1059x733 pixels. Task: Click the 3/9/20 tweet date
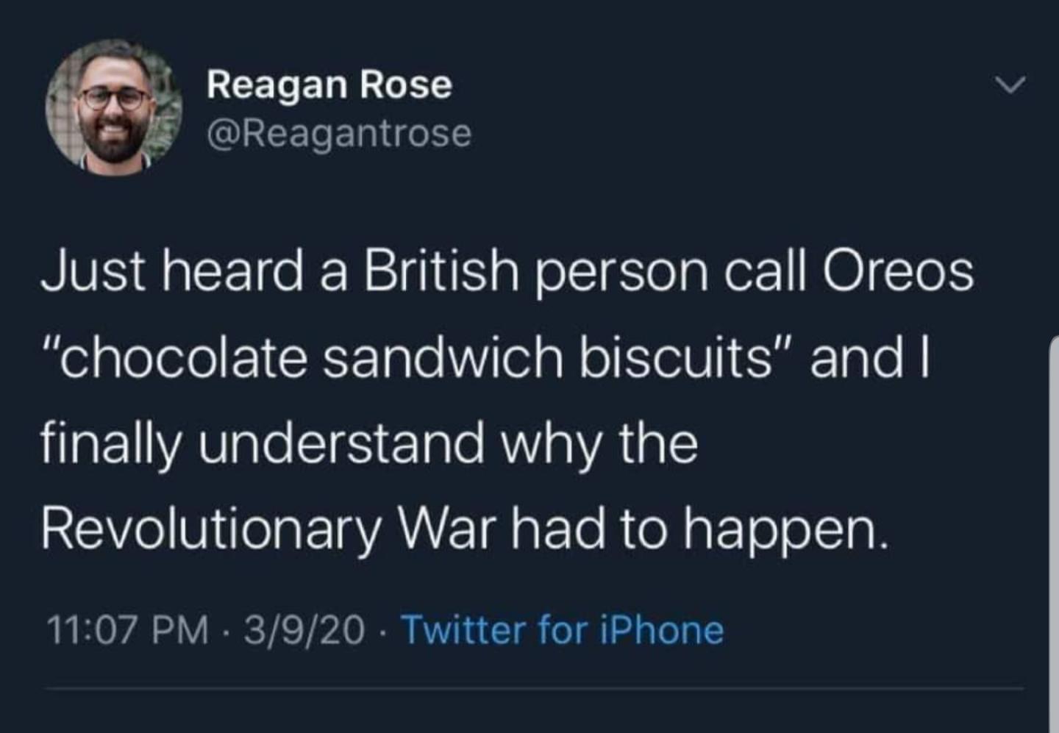(304, 630)
